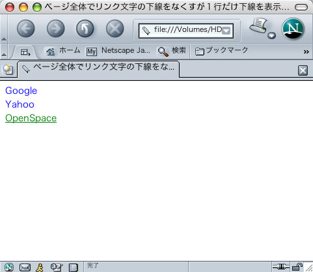Open the sidebar panel toggle tab
The image size is (313, 272).
[x=25, y=52]
